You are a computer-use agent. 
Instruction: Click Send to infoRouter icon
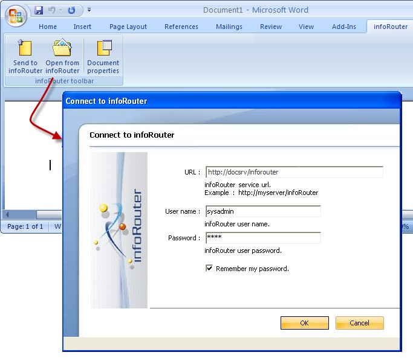tap(25, 57)
